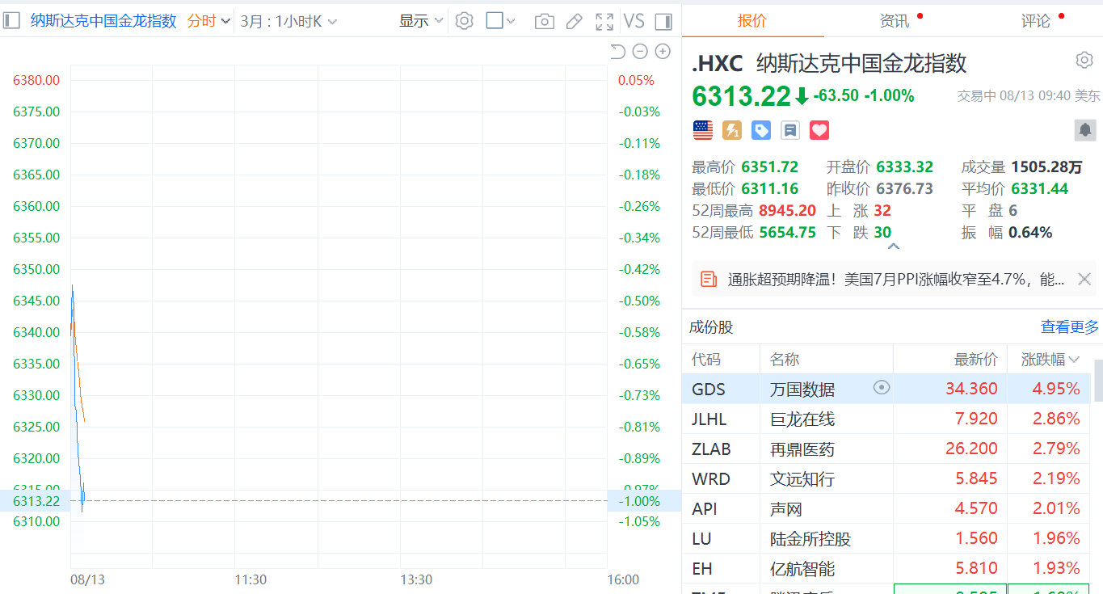Click the 成份股 section heading
The image size is (1103, 594).
(x=711, y=327)
